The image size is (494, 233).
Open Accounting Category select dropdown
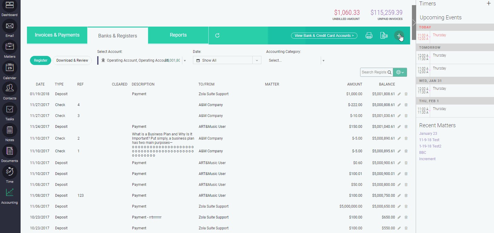point(323,61)
